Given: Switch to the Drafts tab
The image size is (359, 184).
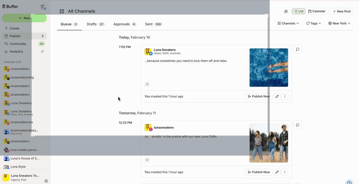Looking at the screenshot, I should (96, 24).
